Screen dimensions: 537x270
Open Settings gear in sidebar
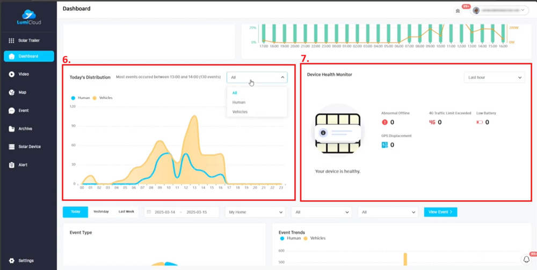click(12, 261)
